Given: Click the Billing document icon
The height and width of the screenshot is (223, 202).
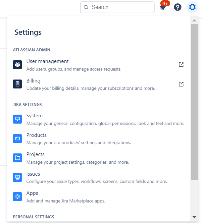Looking at the screenshot, I should [17, 84].
